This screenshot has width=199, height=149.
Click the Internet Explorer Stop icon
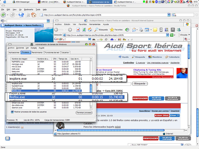[78, 30]
